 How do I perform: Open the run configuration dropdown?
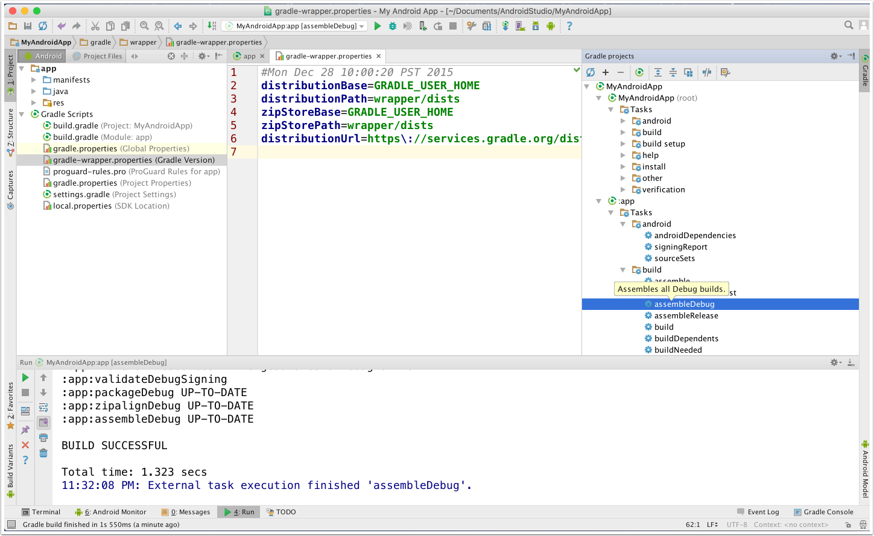tap(295, 26)
